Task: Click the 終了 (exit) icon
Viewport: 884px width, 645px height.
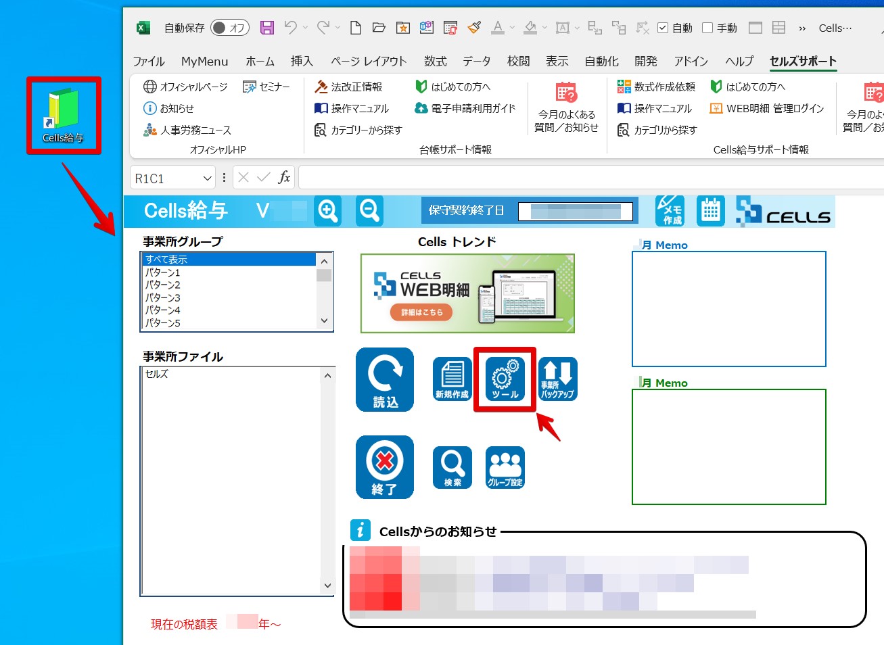Action: tap(384, 467)
